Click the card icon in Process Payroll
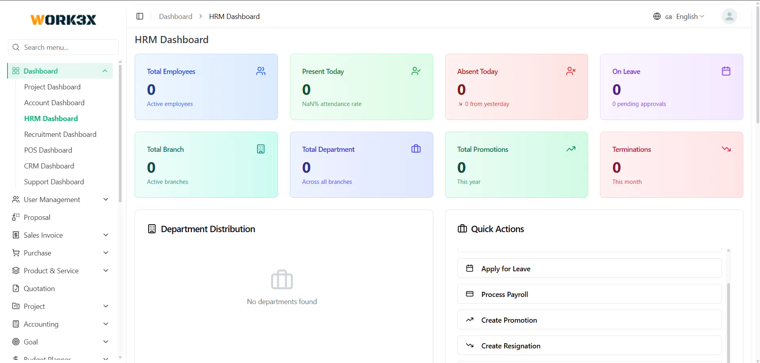760x363 pixels. pyautogui.click(x=470, y=294)
